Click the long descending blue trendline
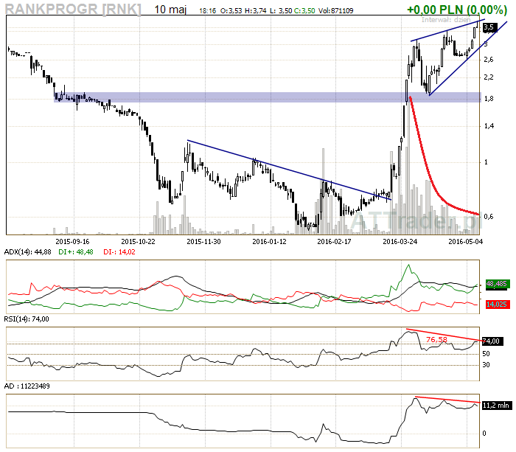 (x=290, y=170)
